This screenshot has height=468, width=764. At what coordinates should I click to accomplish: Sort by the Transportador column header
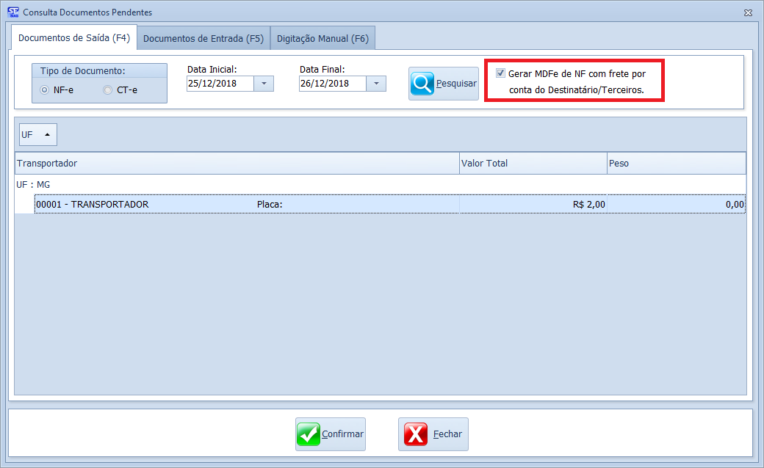click(x=236, y=163)
